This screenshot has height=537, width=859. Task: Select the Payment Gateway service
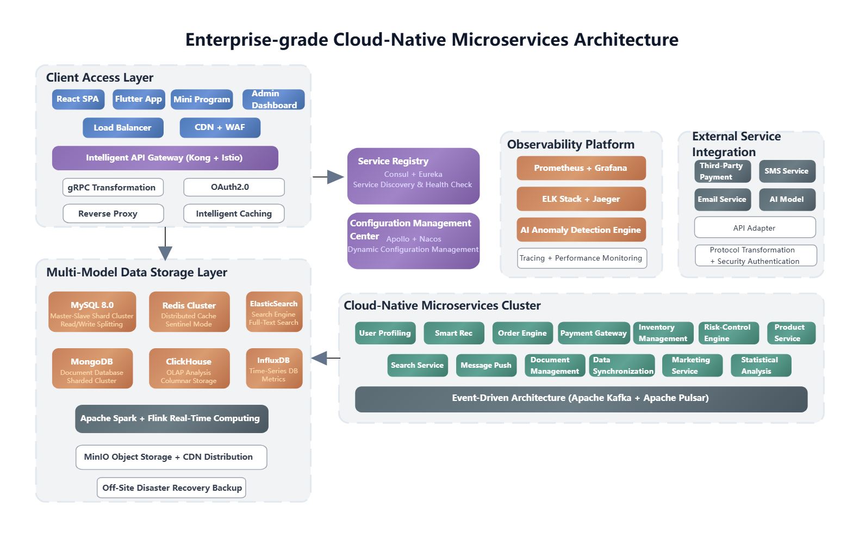click(594, 333)
